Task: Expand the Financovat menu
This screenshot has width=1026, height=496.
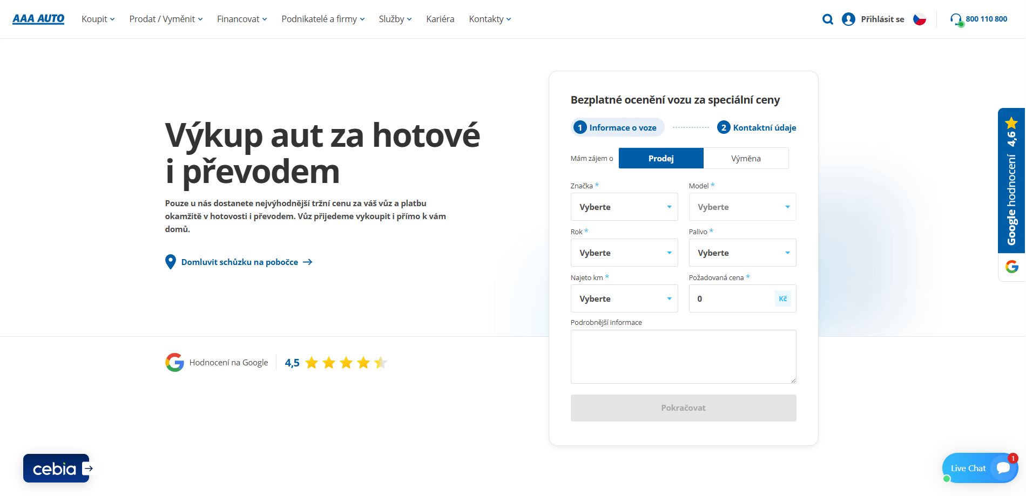Action: (242, 19)
